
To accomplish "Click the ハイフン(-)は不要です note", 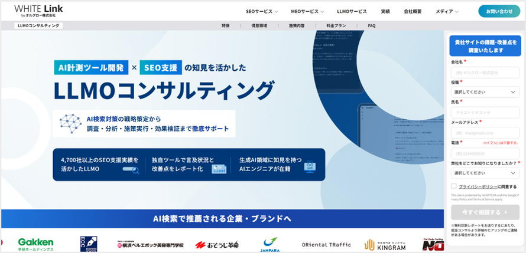I will pyautogui.click(x=501, y=143).
